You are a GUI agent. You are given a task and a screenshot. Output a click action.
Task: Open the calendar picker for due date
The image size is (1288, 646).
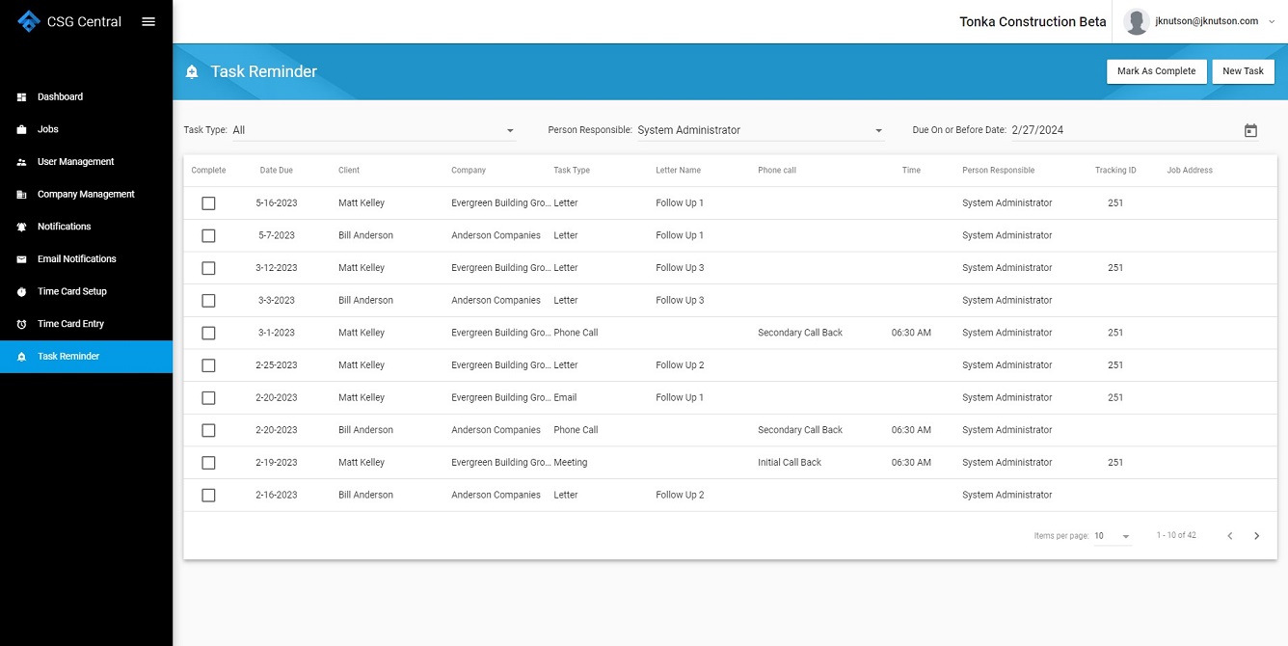1250,130
